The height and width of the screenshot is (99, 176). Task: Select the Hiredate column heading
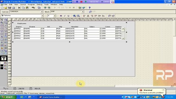[x=75, y=27]
